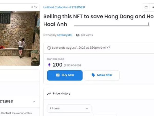This screenshot has height=116, width=154.
Task: Click the Ethereum icon next to 200
Action: (49, 65)
